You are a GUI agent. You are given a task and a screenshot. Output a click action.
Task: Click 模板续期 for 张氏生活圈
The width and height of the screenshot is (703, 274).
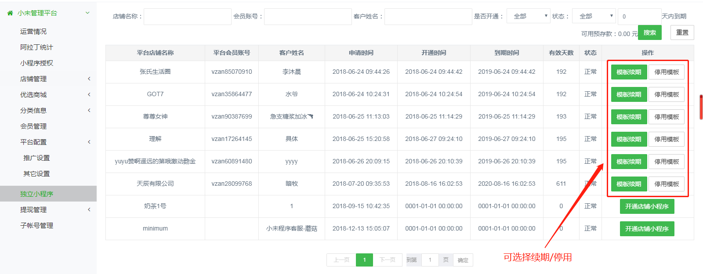(629, 72)
